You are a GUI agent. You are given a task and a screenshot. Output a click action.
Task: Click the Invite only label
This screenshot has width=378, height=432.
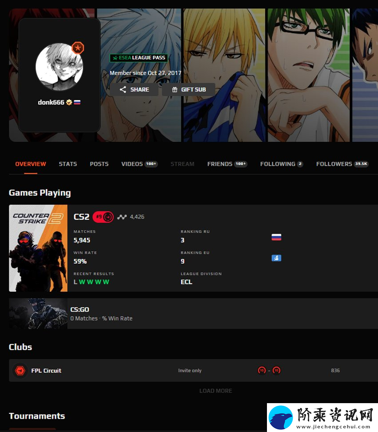[190, 371]
